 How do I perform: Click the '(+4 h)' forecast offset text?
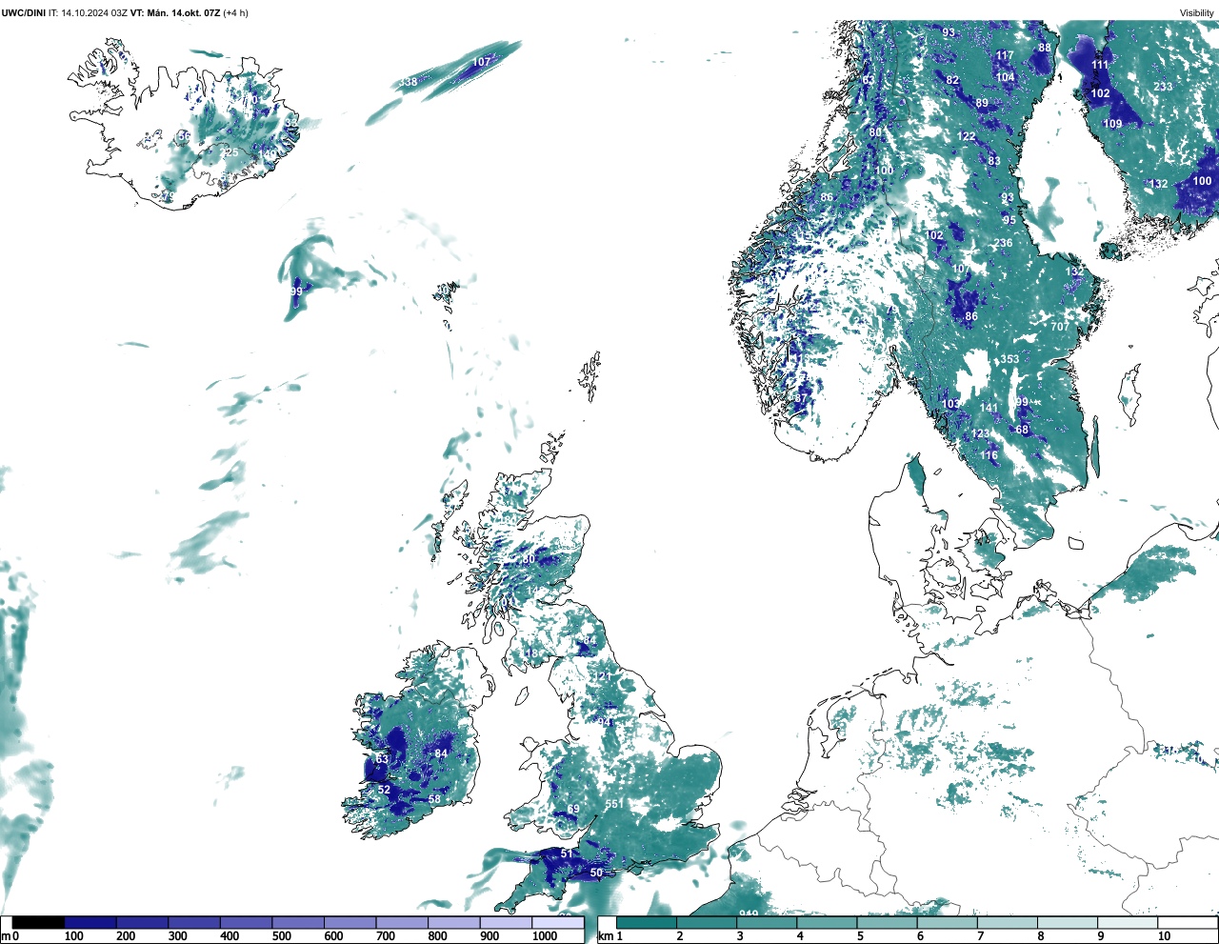click(236, 12)
